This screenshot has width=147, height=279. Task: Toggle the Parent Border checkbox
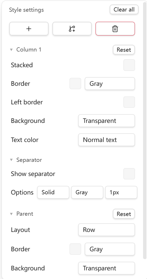click(75, 249)
